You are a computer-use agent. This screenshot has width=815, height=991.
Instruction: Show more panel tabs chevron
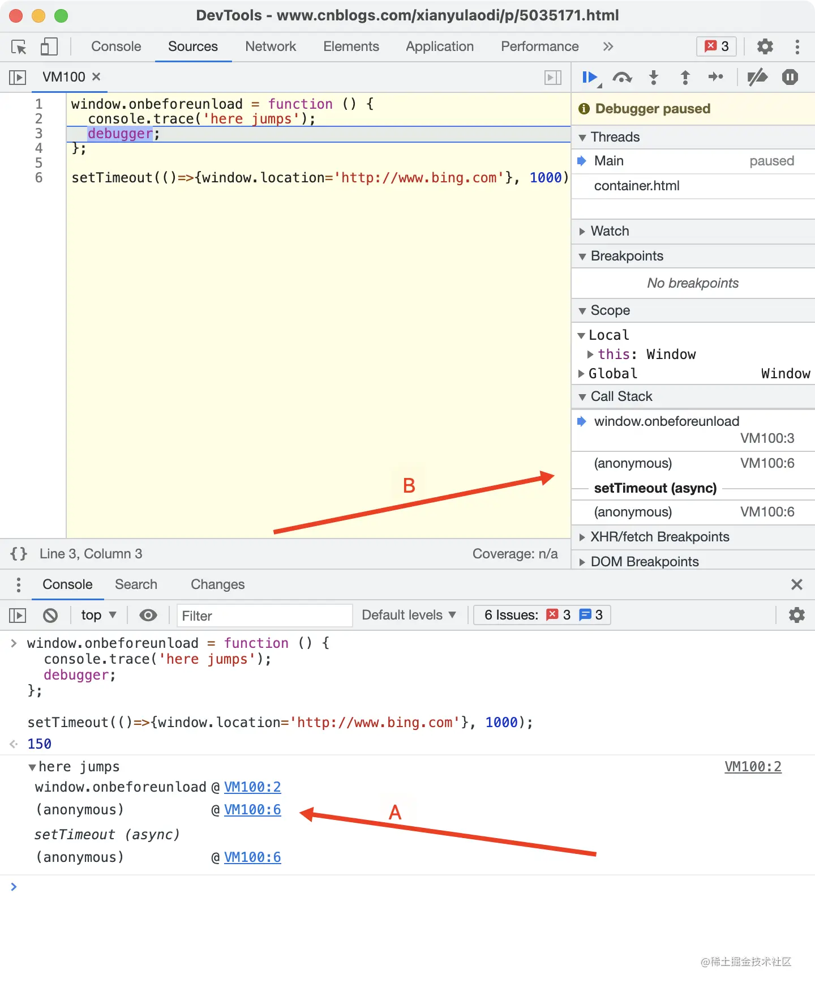[x=608, y=46]
